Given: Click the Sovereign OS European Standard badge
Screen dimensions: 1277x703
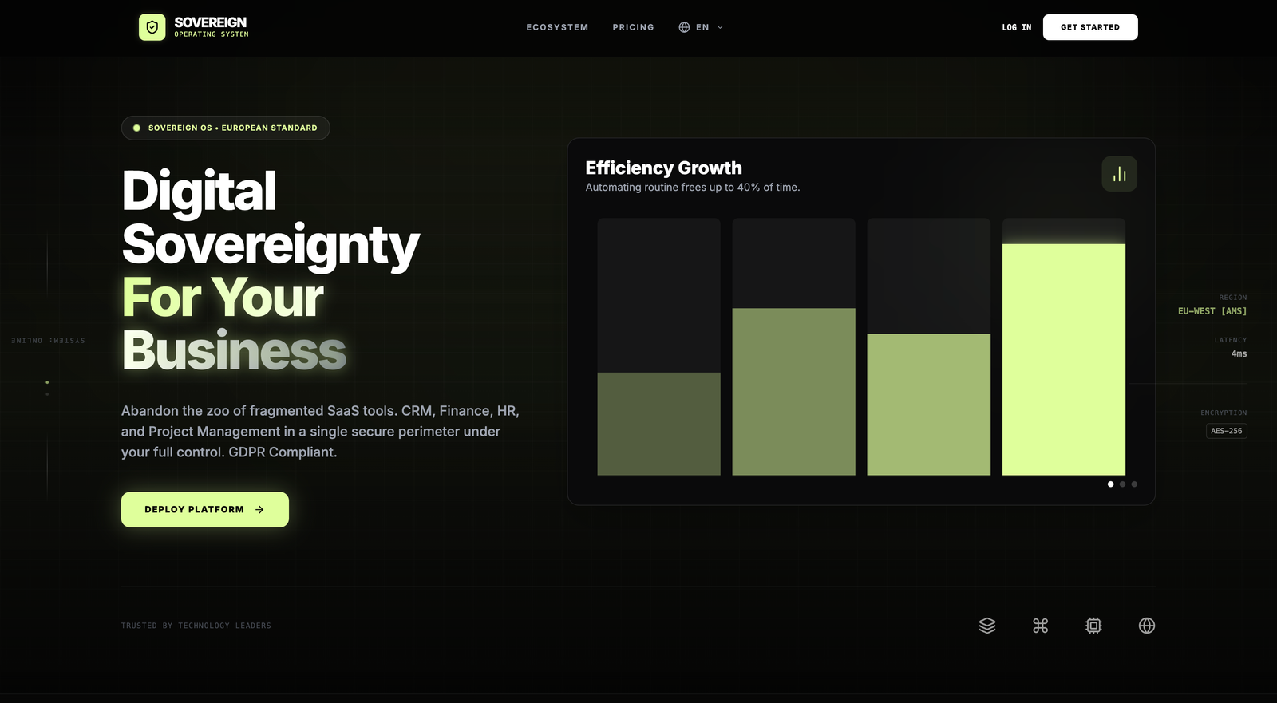Looking at the screenshot, I should 226,128.
